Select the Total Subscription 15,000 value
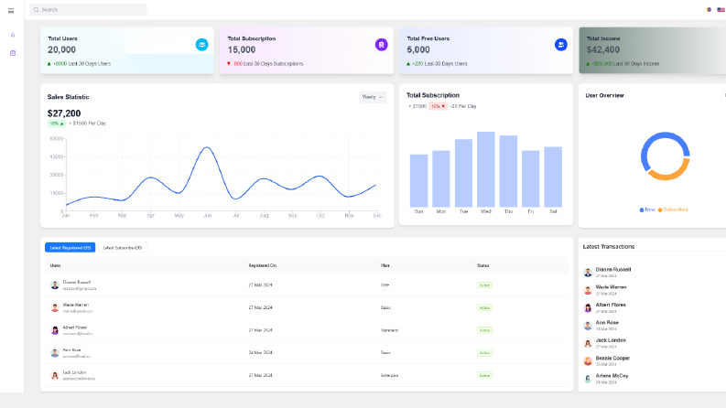The width and height of the screenshot is (726, 408). [241, 49]
